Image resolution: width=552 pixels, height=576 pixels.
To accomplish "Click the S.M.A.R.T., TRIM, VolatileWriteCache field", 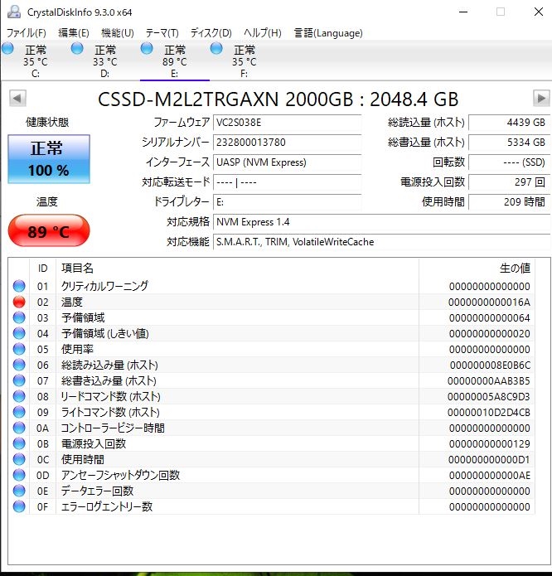I will point(381,242).
